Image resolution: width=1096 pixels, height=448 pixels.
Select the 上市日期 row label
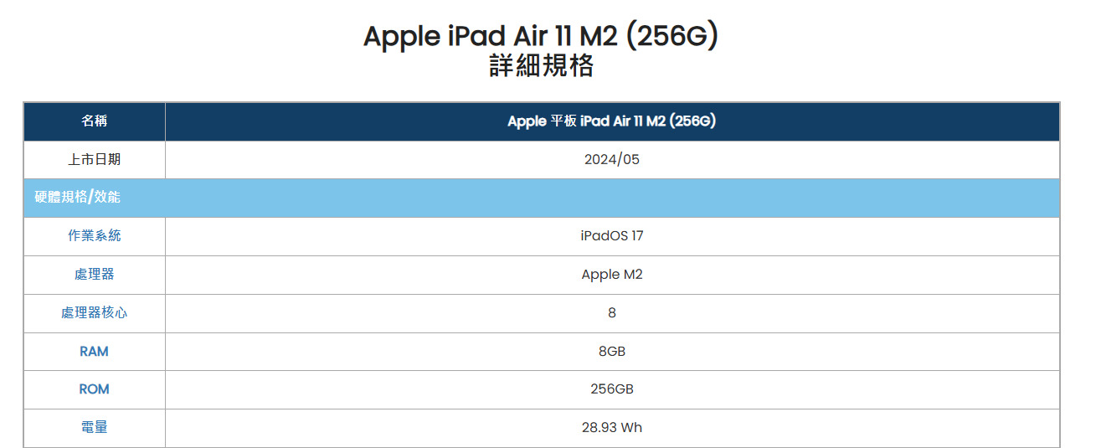94,159
